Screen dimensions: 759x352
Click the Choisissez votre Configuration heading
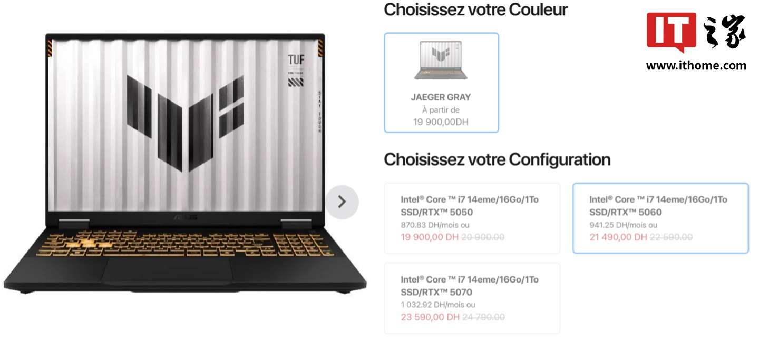[497, 159]
